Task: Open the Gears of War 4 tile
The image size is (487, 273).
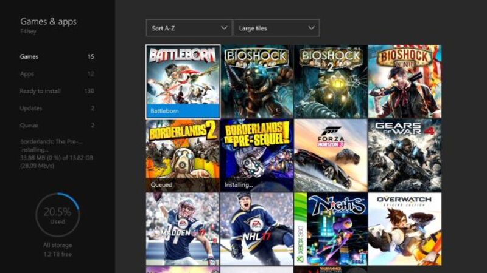Action: [x=405, y=155]
